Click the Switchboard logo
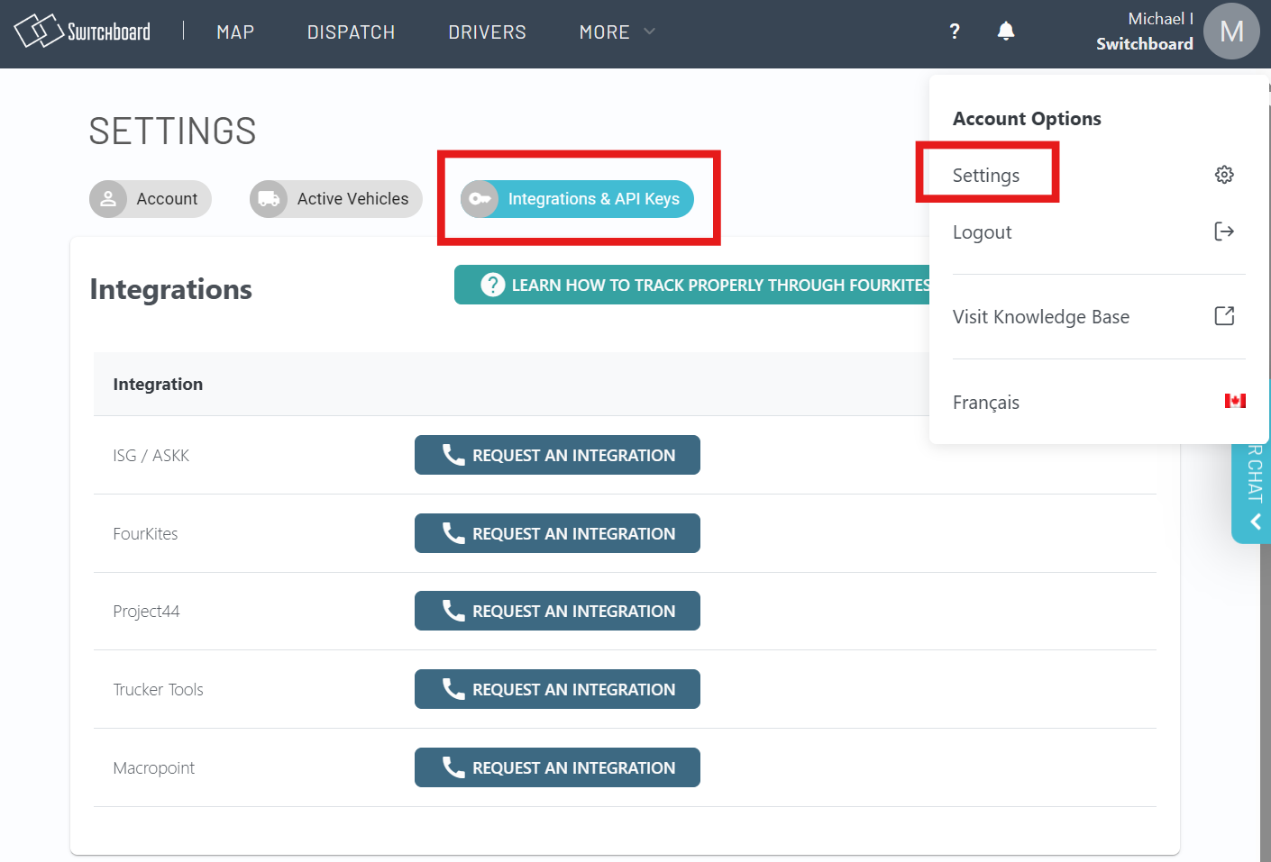This screenshot has height=862, width=1271. (x=82, y=32)
